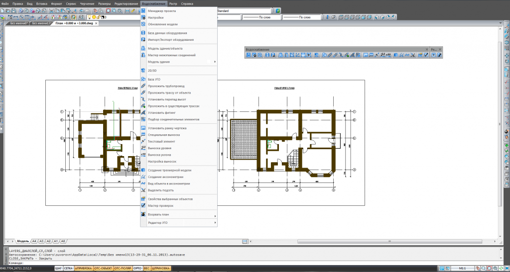Toggle ОРТО mode
Viewport: 510px width, 272px height.
[137, 269]
